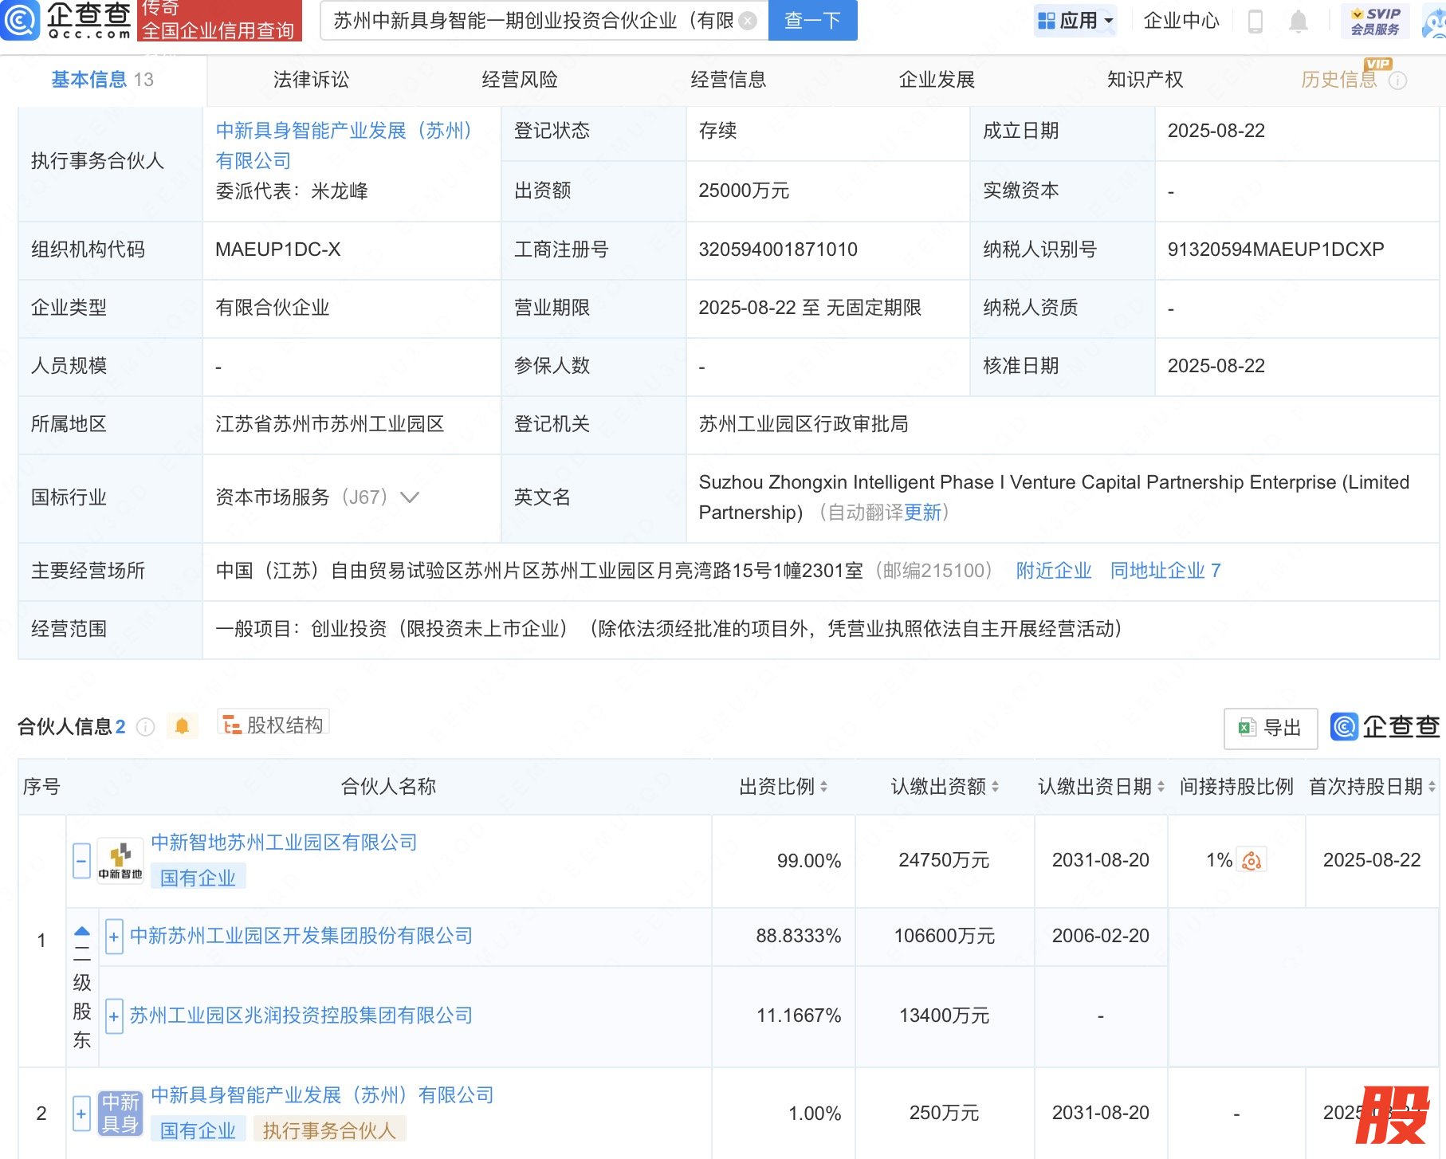Click the partner info help icon

(x=145, y=727)
